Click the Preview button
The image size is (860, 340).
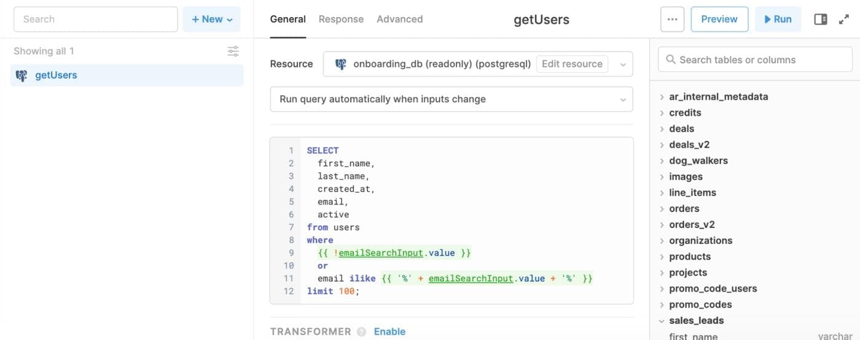click(x=719, y=19)
